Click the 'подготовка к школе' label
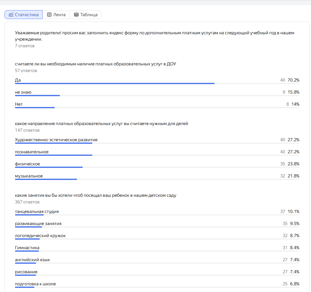Viewport: 311px width, 292px height. pyautogui.click(x=35, y=284)
